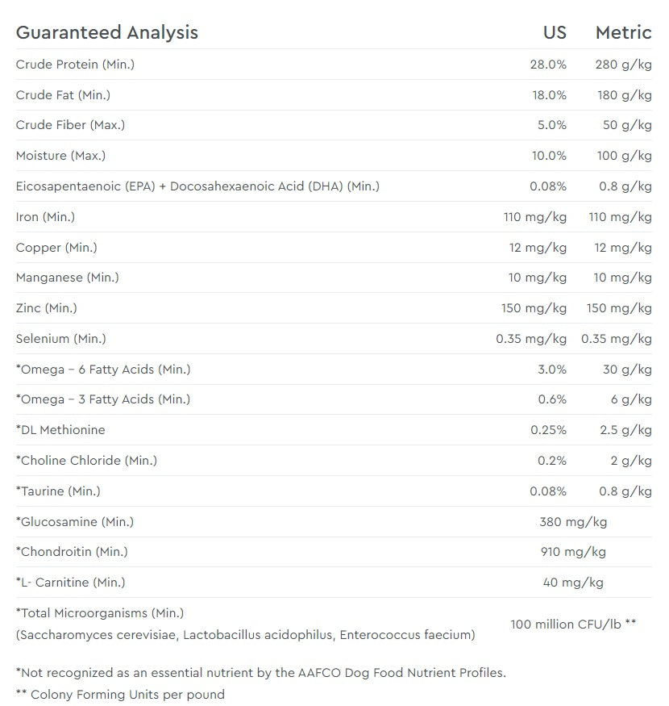This screenshot has width=669, height=706.
Task: Select the Taurine (Min.) label
Action: (58, 491)
